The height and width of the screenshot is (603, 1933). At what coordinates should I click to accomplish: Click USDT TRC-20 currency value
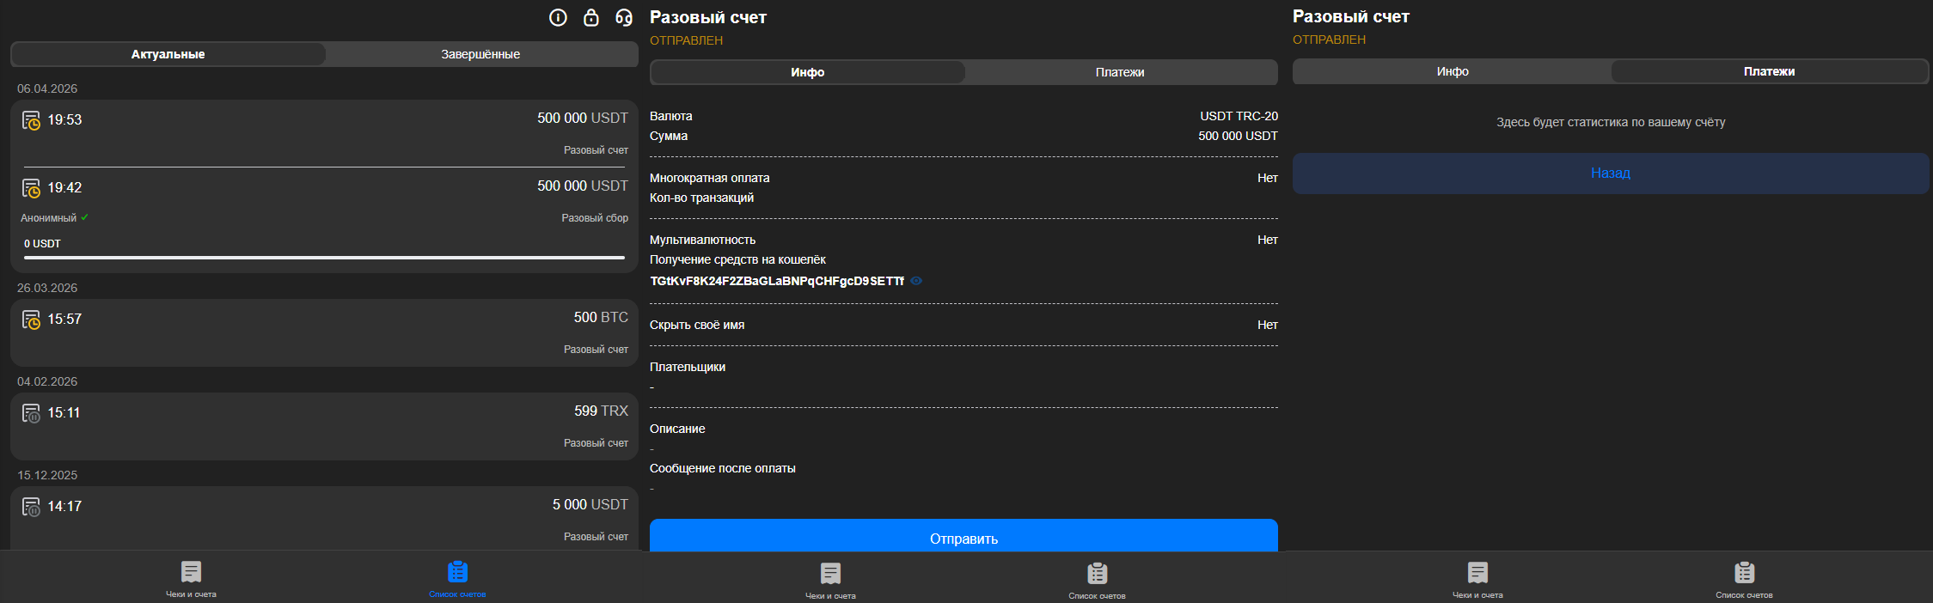(x=1239, y=116)
